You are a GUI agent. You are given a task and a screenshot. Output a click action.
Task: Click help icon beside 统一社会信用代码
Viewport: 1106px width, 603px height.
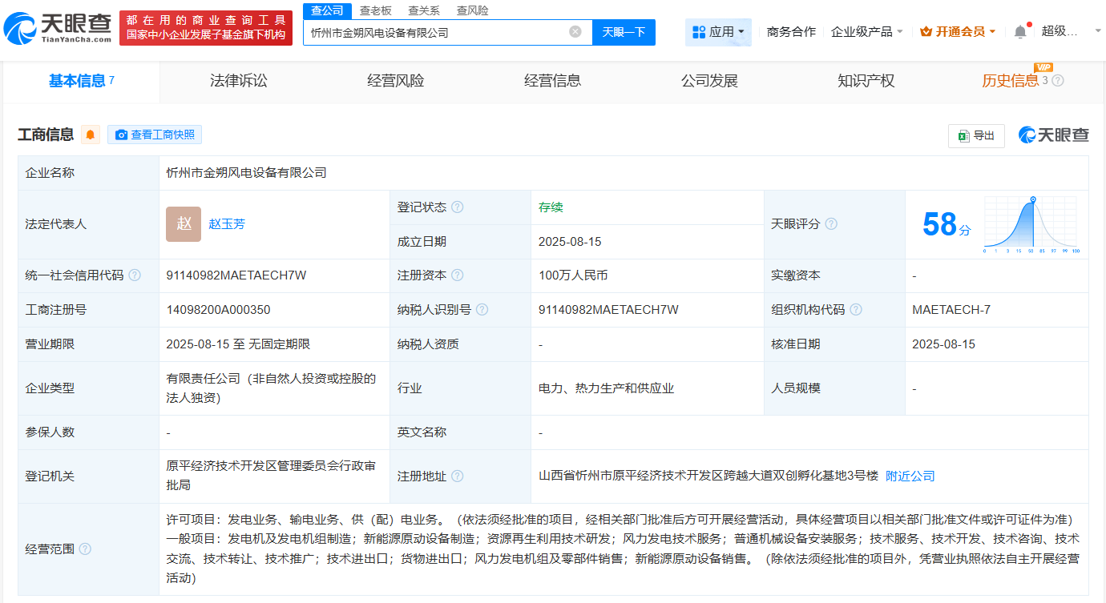[x=134, y=275]
